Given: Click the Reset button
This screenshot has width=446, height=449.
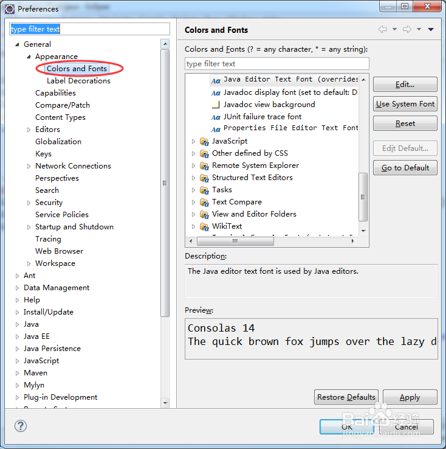Looking at the screenshot, I should tap(405, 124).
